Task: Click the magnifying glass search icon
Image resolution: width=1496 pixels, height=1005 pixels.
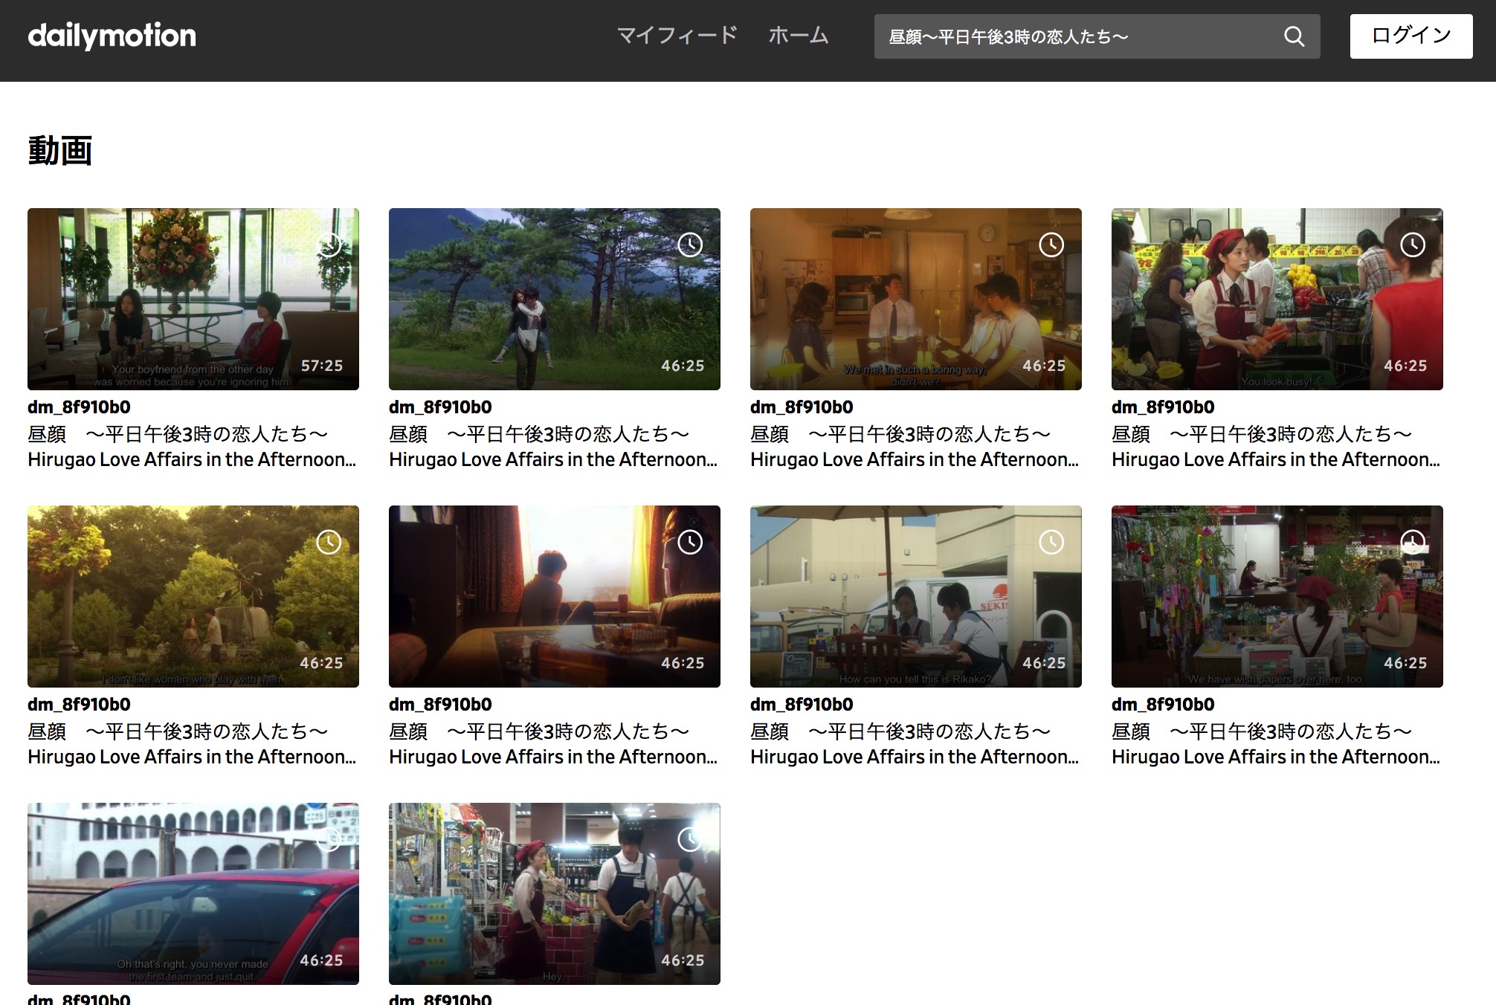Action: pos(1295,36)
